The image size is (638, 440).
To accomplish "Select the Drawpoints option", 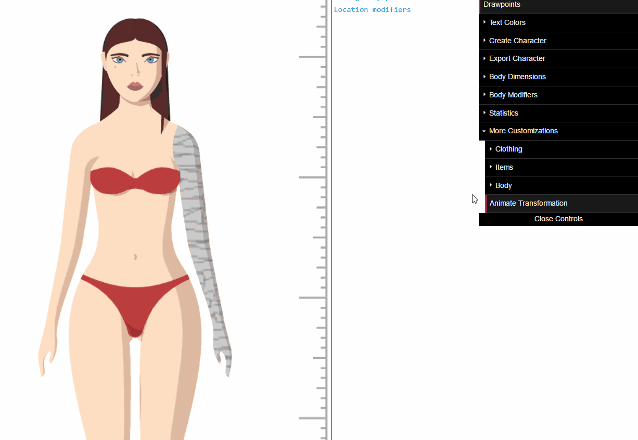I will point(502,5).
